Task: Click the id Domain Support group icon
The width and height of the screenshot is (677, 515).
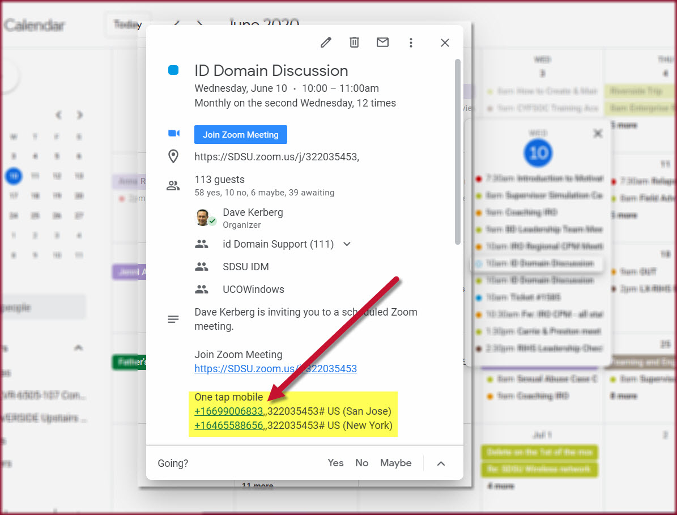Action: tap(201, 244)
